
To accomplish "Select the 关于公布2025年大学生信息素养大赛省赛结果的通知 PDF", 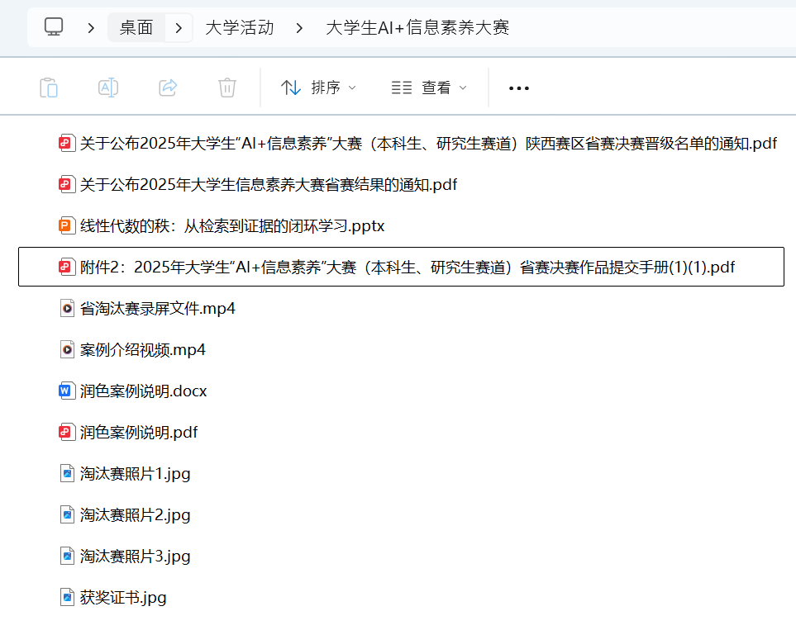I will pos(267,184).
